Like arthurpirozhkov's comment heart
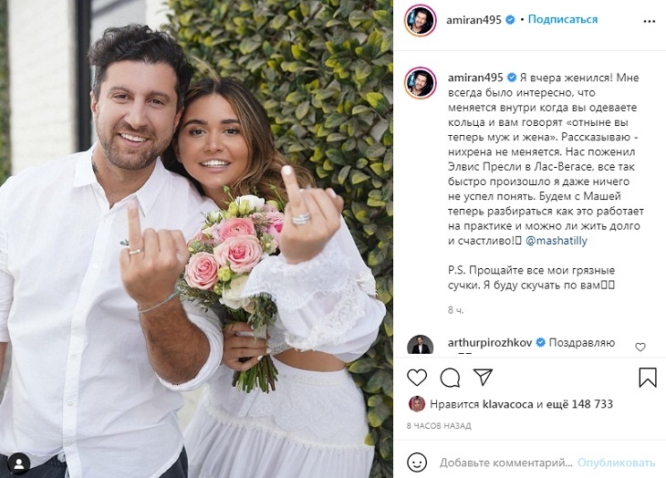 640,347
